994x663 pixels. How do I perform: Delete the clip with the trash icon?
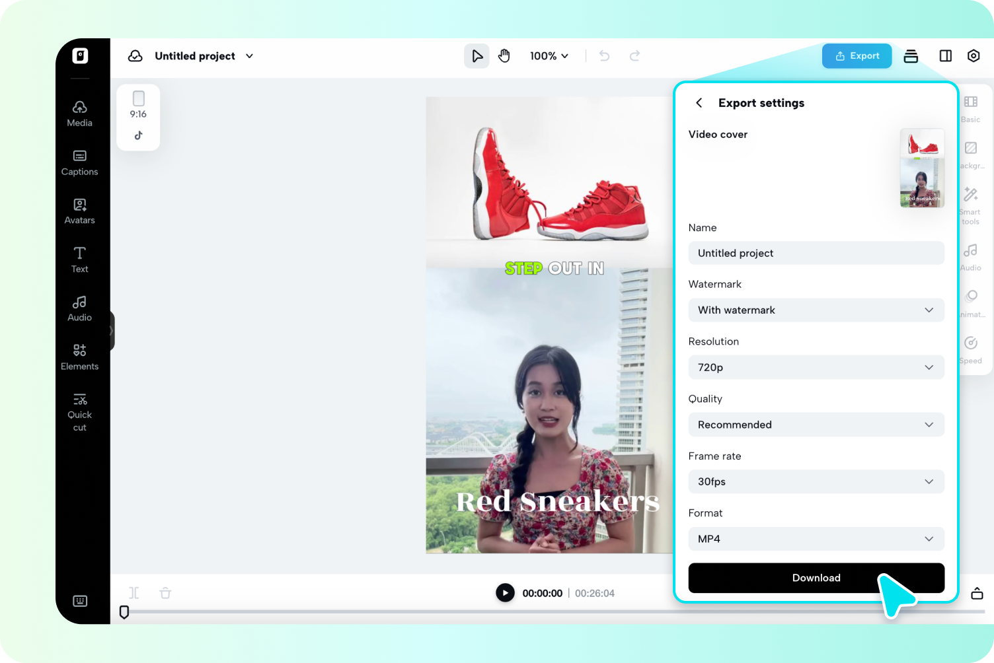[165, 593]
